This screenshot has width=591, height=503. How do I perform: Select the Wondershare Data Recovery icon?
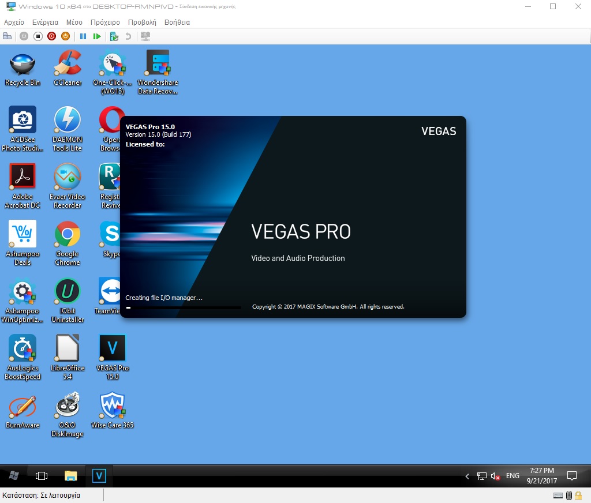pyautogui.click(x=158, y=72)
